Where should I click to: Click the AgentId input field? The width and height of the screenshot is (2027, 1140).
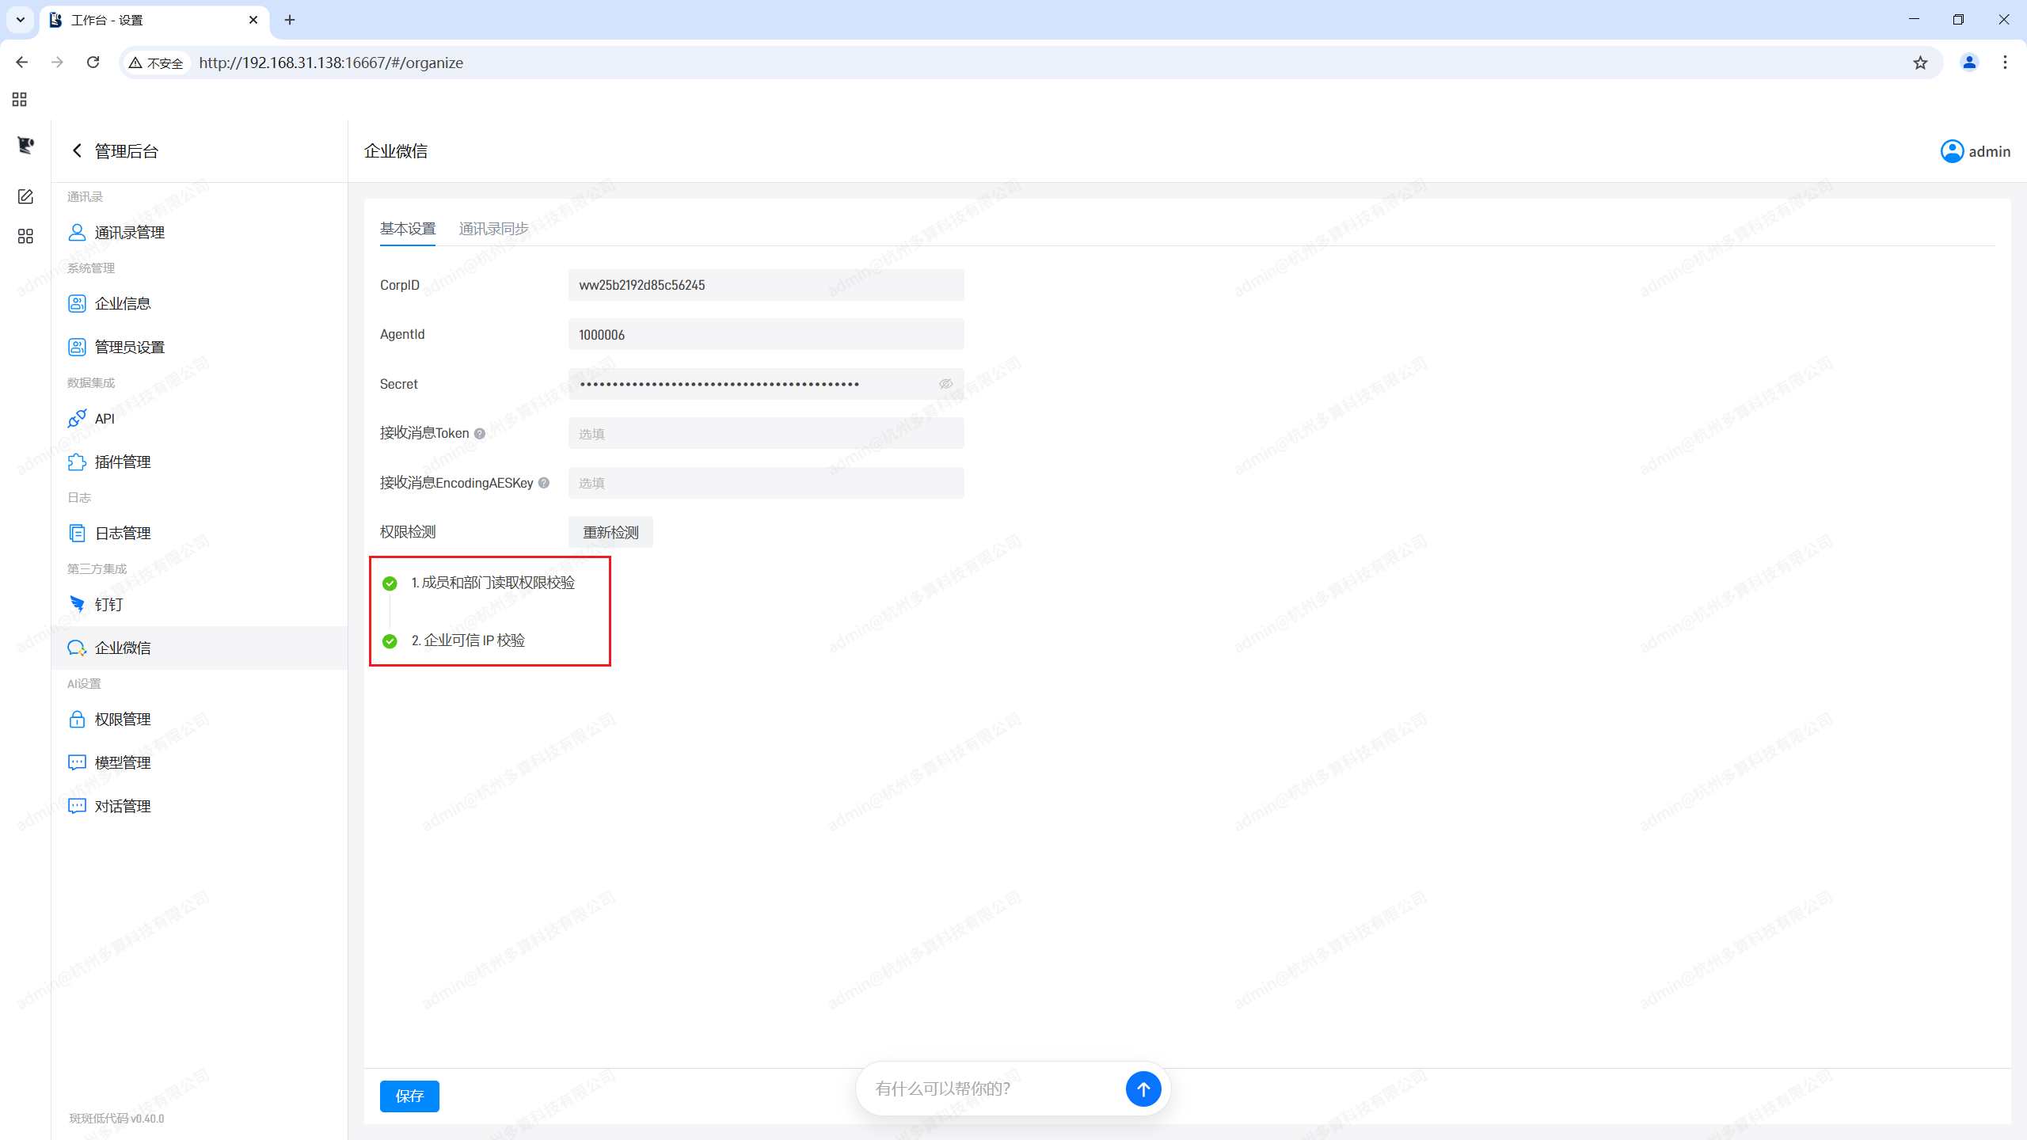pyautogui.click(x=766, y=334)
